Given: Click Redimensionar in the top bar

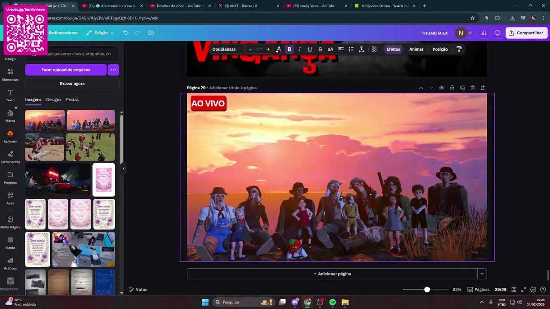Looking at the screenshot, I should click(x=63, y=33).
